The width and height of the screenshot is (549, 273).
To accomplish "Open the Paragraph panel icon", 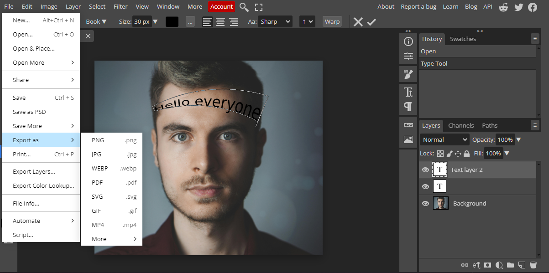I will [x=408, y=107].
